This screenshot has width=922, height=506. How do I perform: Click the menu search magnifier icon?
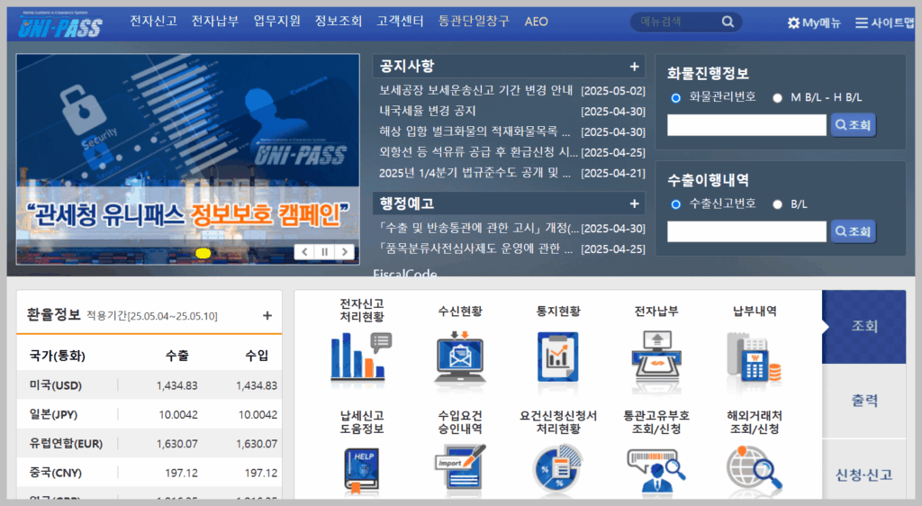coord(728,22)
